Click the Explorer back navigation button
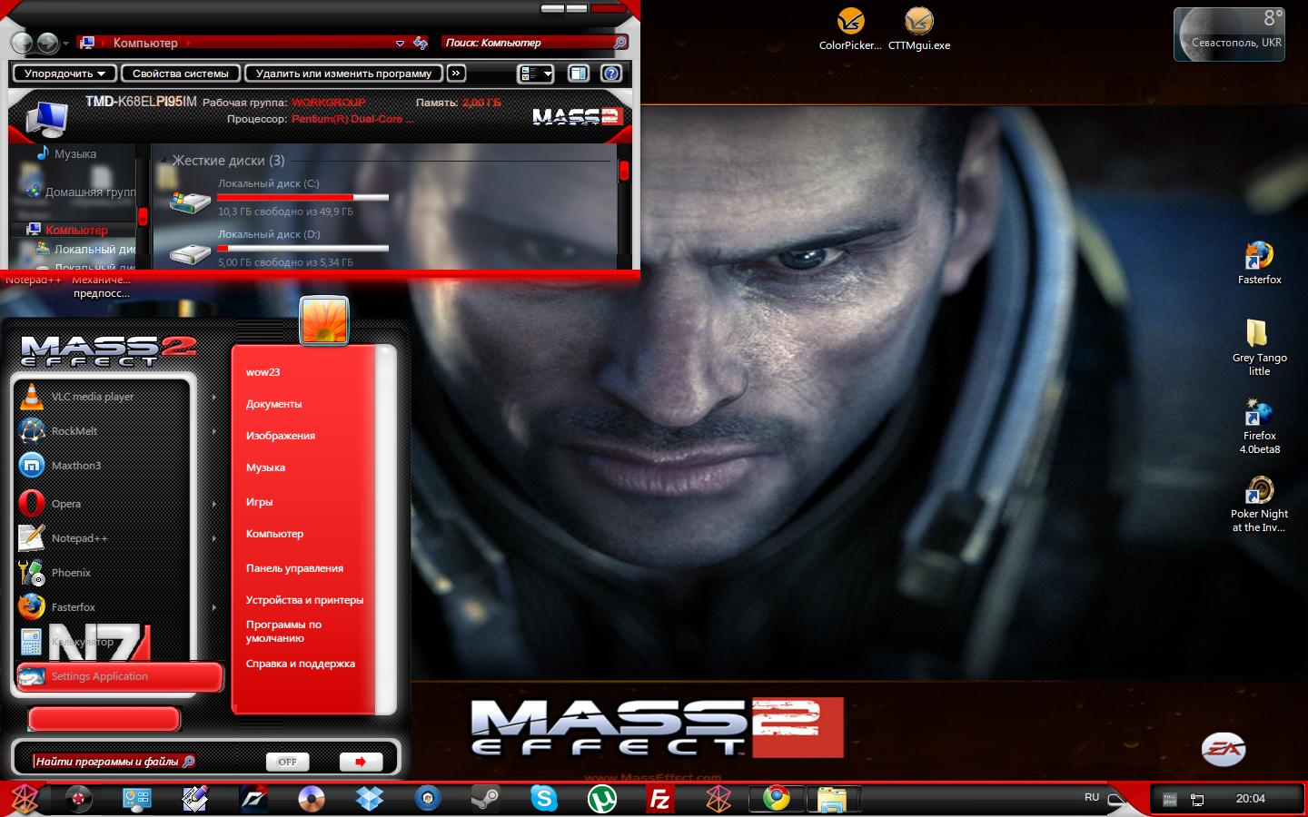 coord(22,43)
